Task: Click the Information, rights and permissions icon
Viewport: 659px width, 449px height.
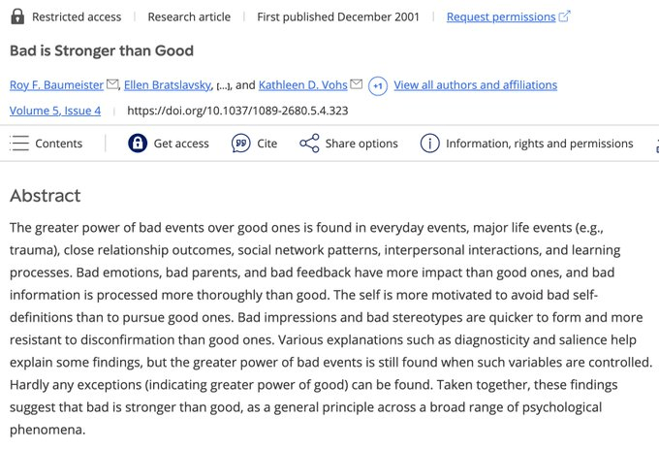Action: pos(429,144)
